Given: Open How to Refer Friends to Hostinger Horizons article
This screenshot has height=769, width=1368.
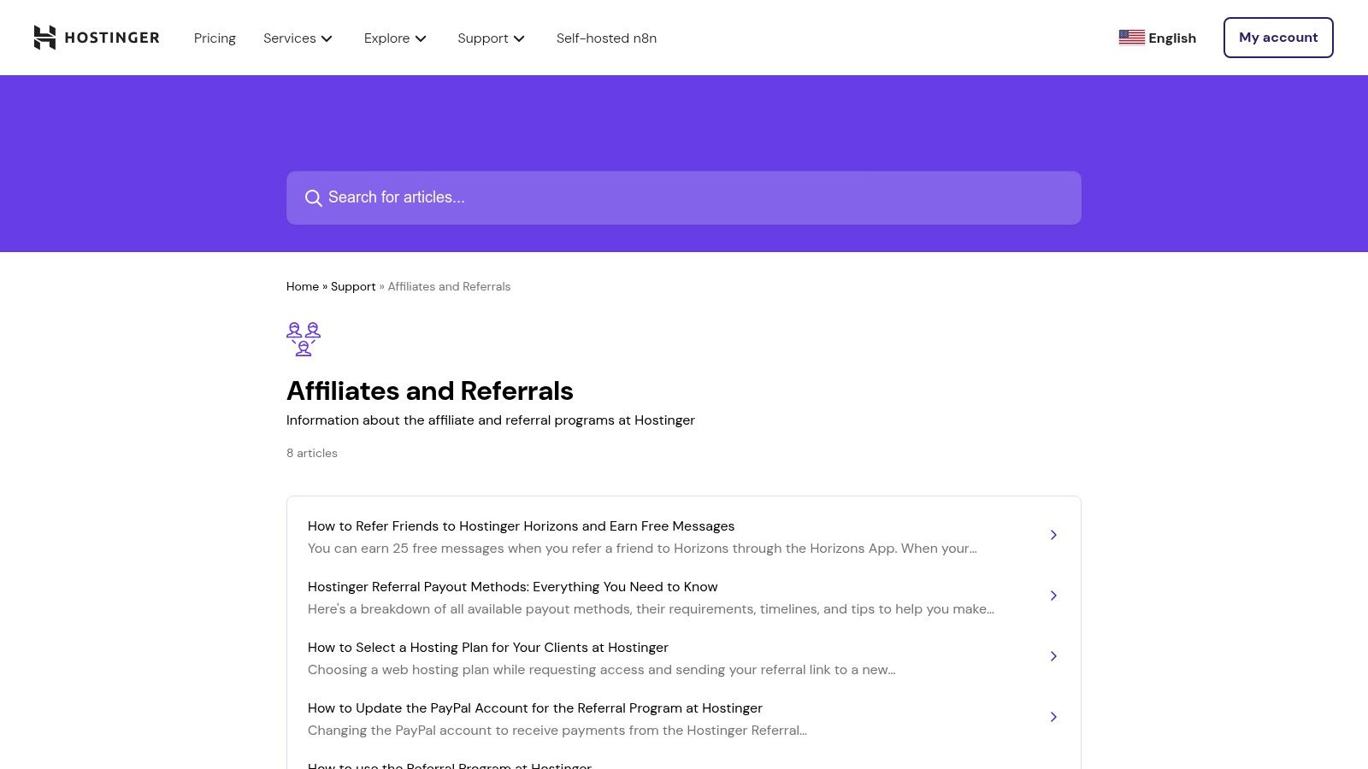Looking at the screenshot, I should coord(521,526).
